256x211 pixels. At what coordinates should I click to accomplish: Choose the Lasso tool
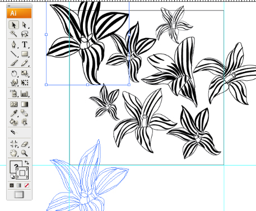coord(25,34)
